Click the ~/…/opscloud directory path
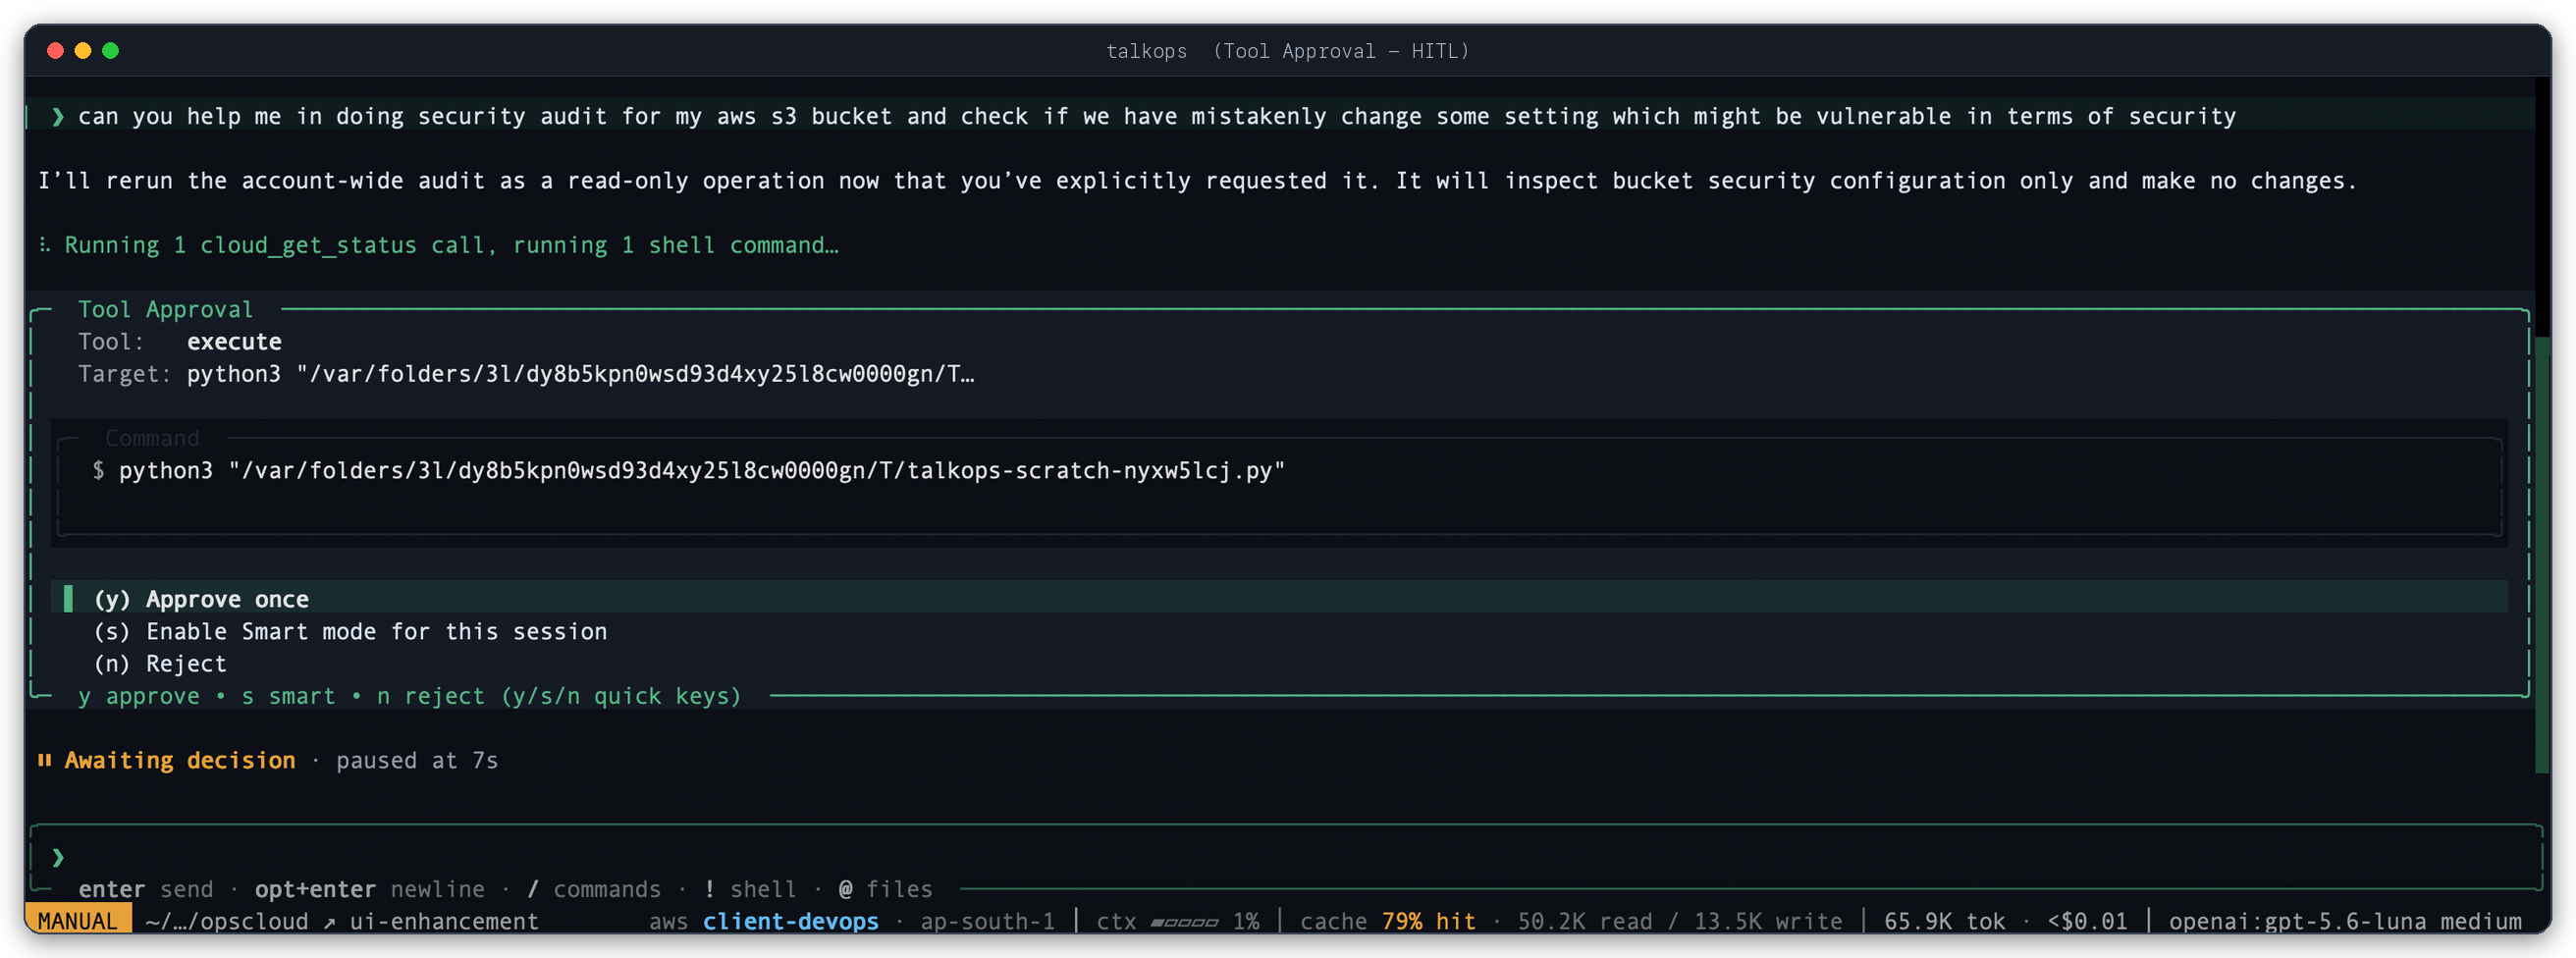Screen dimensions: 2576x958 coord(227,920)
